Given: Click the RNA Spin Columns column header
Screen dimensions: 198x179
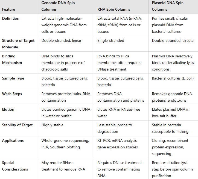Looking at the screenshot, I should [x=114, y=9].
